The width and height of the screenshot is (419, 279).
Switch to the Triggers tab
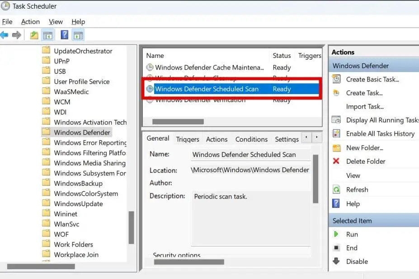(x=188, y=139)
